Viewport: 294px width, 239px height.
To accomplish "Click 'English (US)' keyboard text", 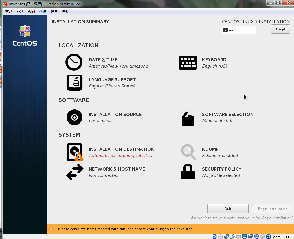I will pyautogui.click(x=214, y=66).
